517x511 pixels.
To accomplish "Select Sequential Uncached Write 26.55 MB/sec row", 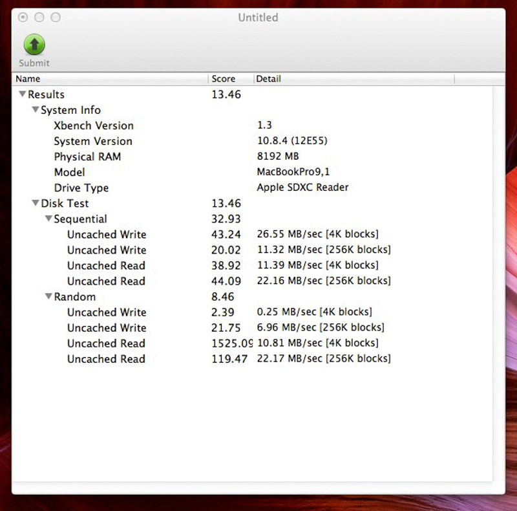I will click(107, 234).
